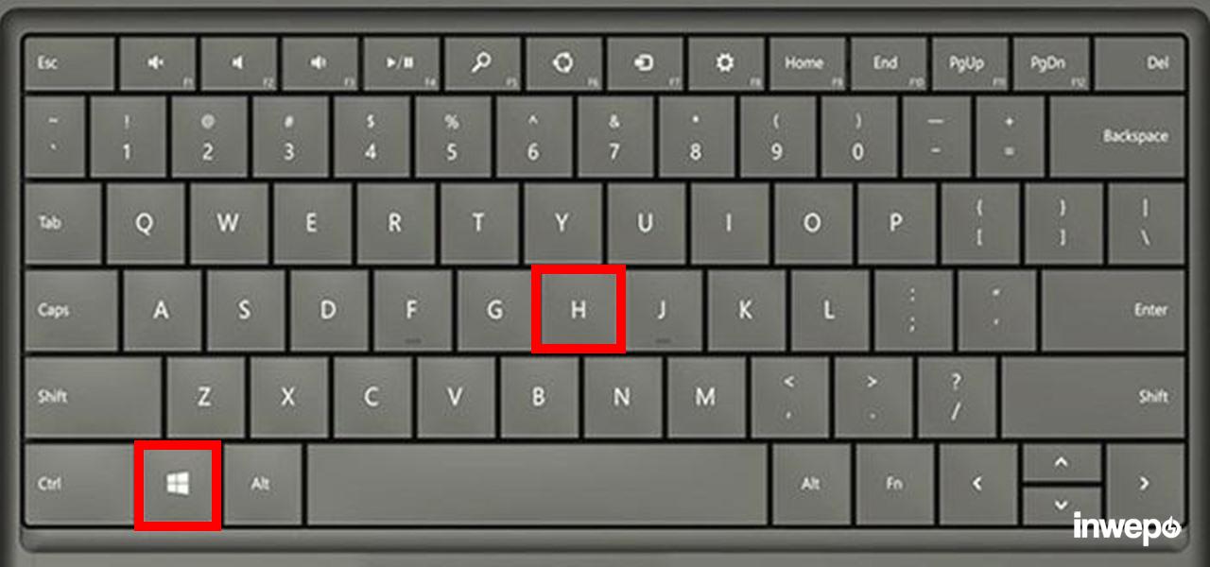Image resolution: width=1210 pixels, height=567 pixels.
Task: Click the Backspace key
Action: pos(1118,136)
